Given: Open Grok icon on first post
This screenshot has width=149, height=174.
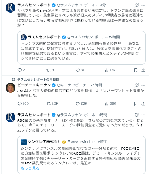Looking at the screenshot, I should click(x=137, y=5).
